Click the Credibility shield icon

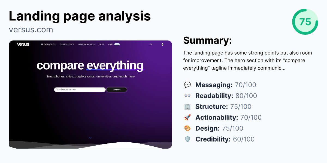click(x=188, y=139)
